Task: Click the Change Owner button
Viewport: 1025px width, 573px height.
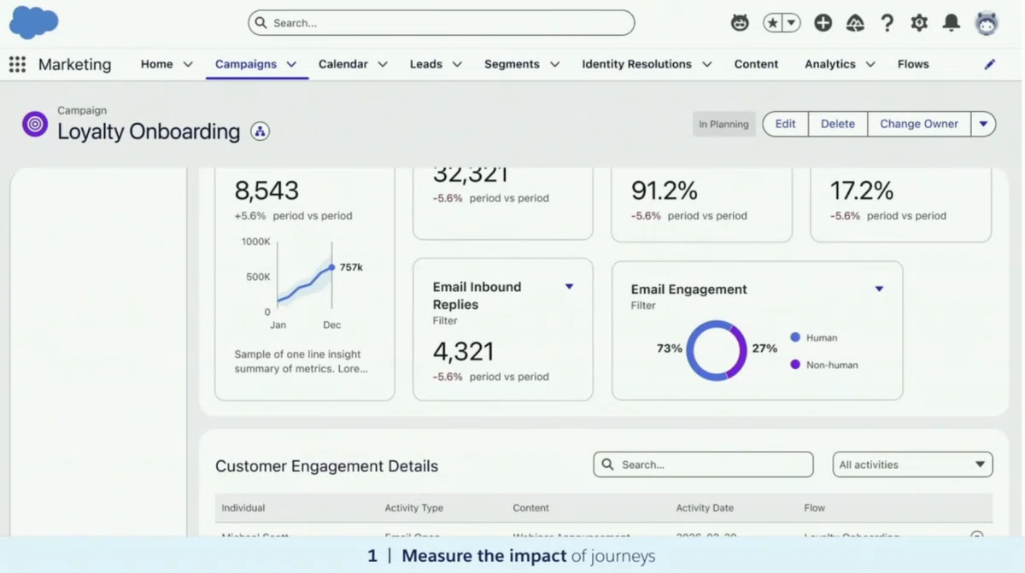Action: (919, 124)
